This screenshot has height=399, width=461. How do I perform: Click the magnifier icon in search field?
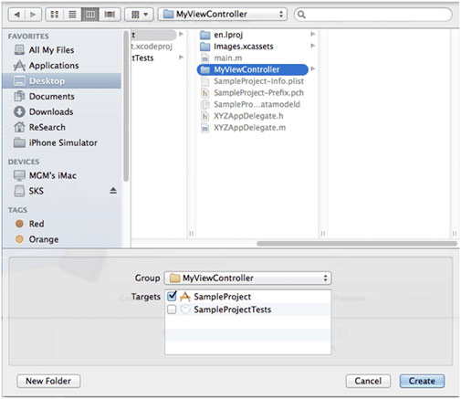[x=301, y=15]
